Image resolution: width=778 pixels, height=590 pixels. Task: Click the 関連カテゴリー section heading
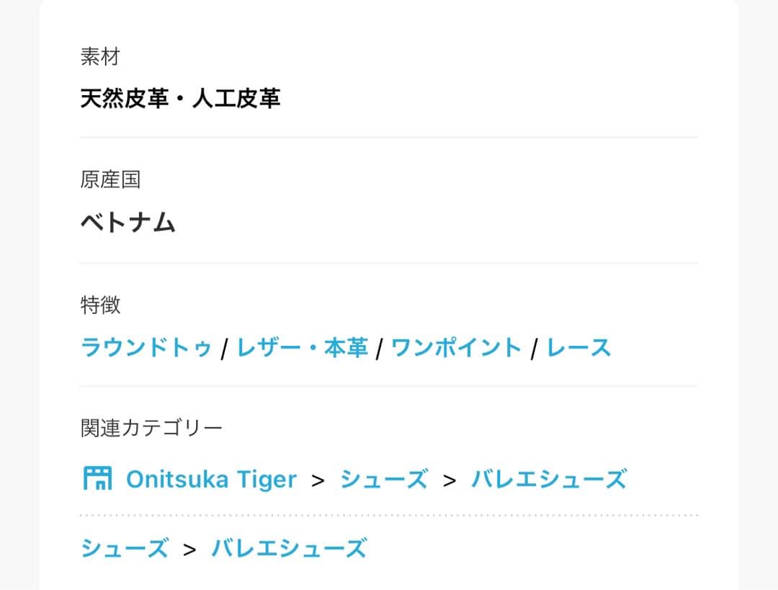[151, 428]
